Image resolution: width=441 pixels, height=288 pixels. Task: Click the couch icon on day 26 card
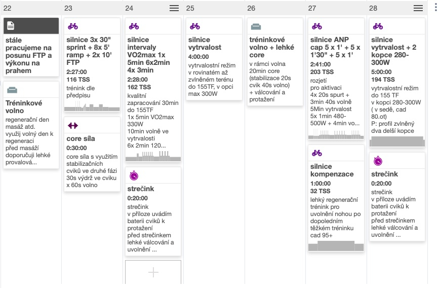tap(256, 27)
